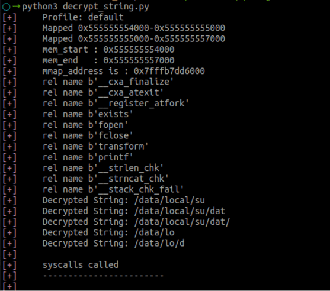This screenshot has height=291, width=330.
Task: Click the green arrow prompt symbol
Action: [x=16, y=7]
